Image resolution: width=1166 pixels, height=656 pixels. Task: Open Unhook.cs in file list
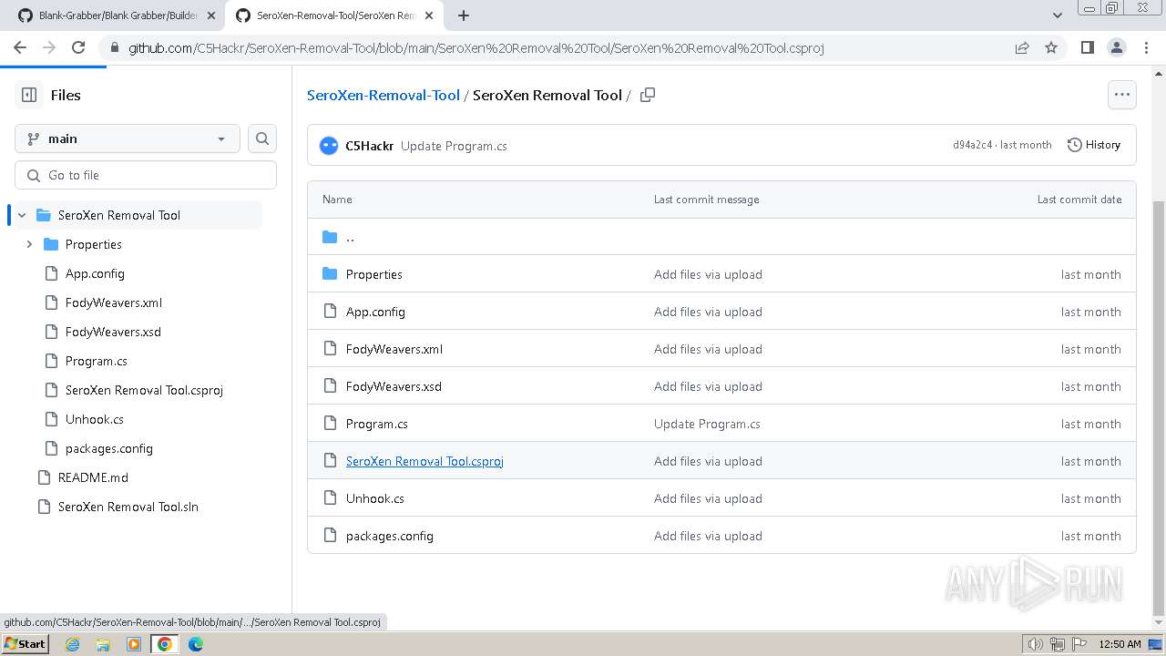pyautogui.click(x=375, y=498)
